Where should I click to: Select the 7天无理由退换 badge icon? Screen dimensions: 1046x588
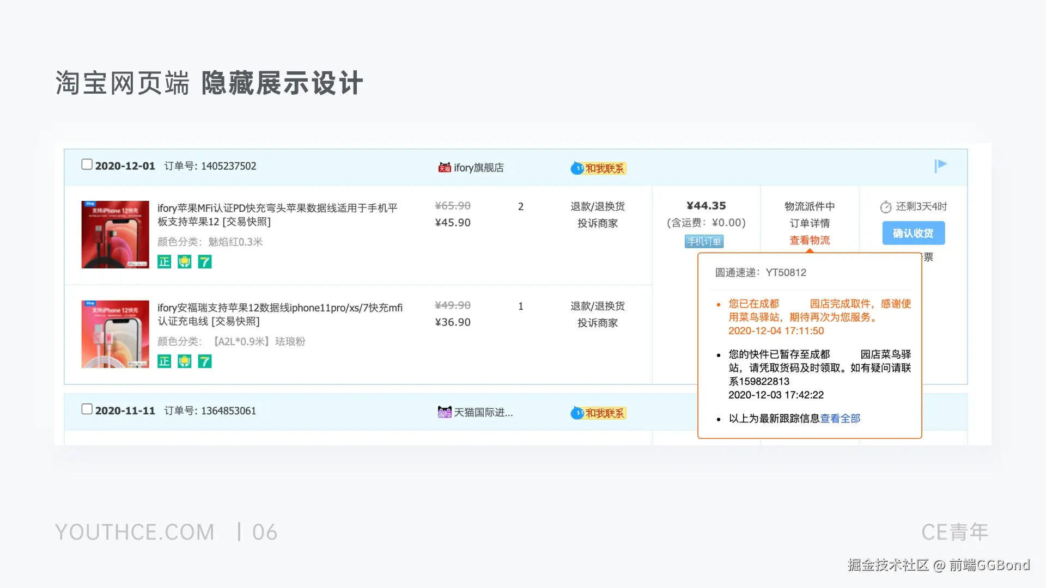pyautogui.click(x=205, y=262)
